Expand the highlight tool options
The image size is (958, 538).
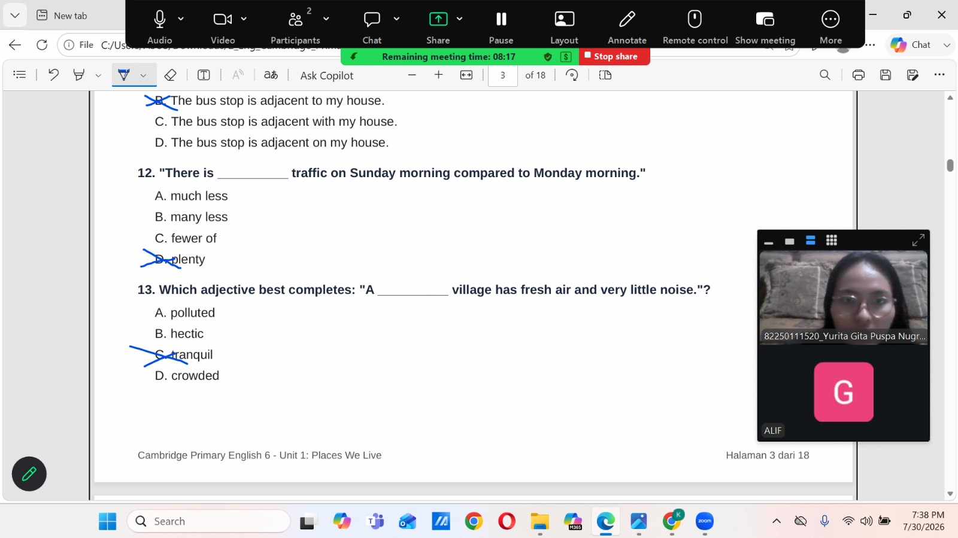point(98,75)
